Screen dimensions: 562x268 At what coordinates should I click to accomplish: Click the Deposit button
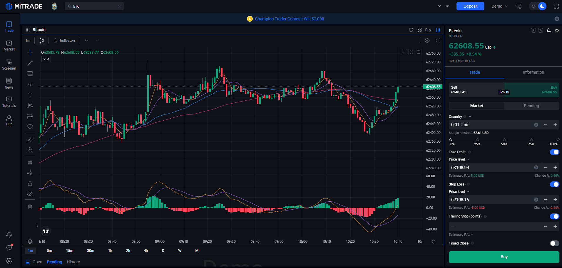tap(470, 6)
